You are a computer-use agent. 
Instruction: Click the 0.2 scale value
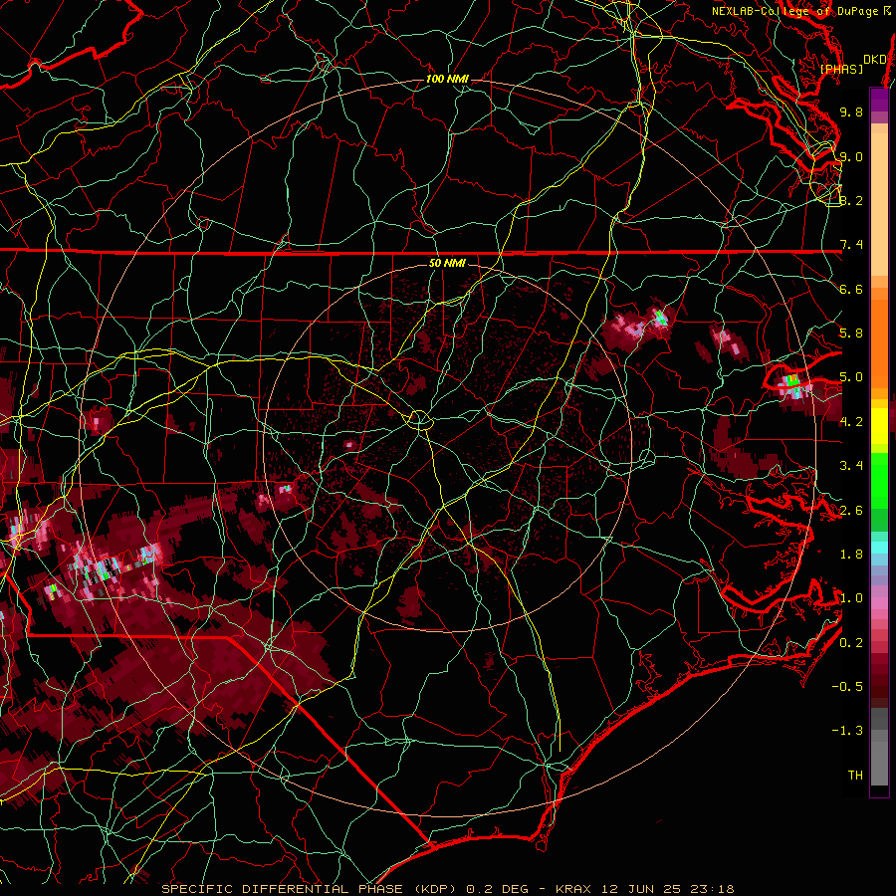pyautogui.click(x=851, y=643)
